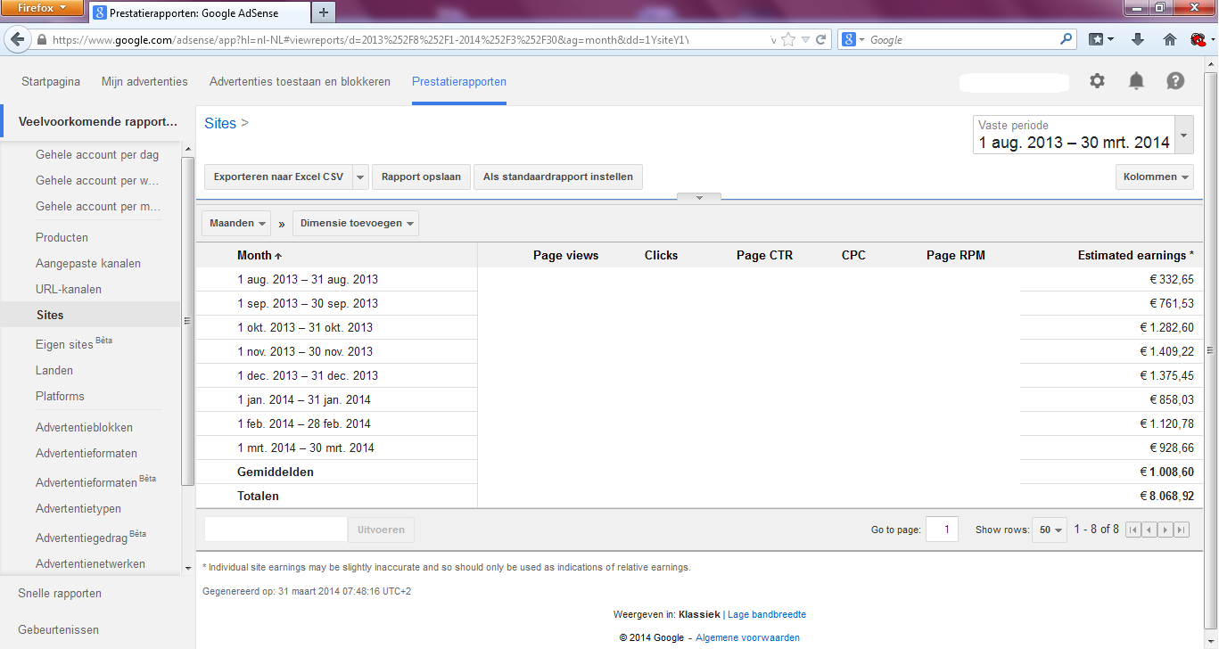Screen dimensions: 1219x649
Task: Sort by Estimated earnings column header
Action: (x=1135, y=255)
